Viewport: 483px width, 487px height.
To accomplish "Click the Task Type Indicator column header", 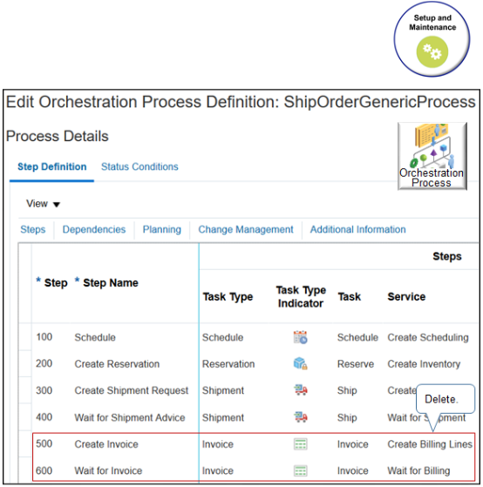I will tap(301, 296).
